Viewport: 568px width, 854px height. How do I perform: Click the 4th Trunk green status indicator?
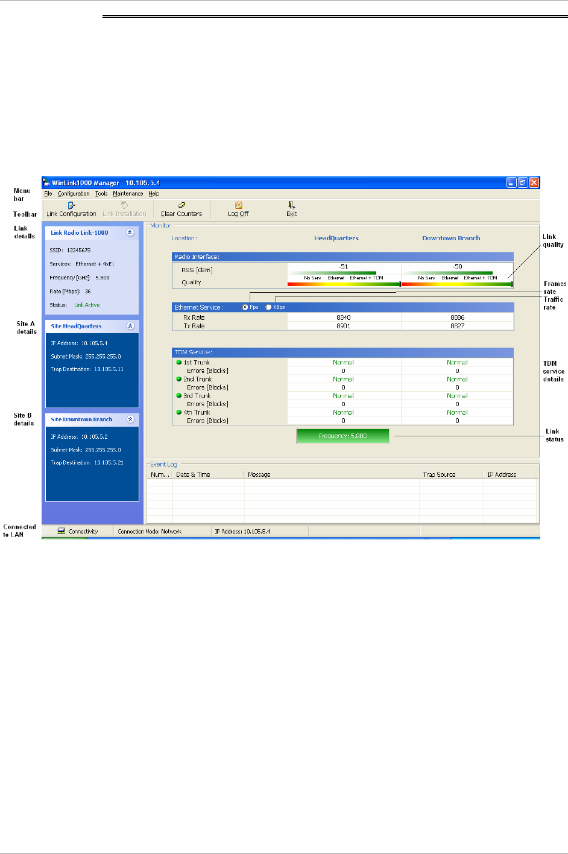pos(179,412)
